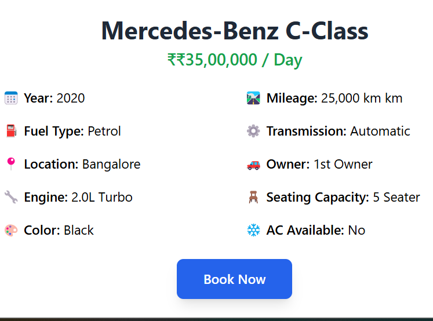The width and height of the screenshot is (433, 321).
Task: Click the wrench icon next to Engine
Action: coord(11,197)
